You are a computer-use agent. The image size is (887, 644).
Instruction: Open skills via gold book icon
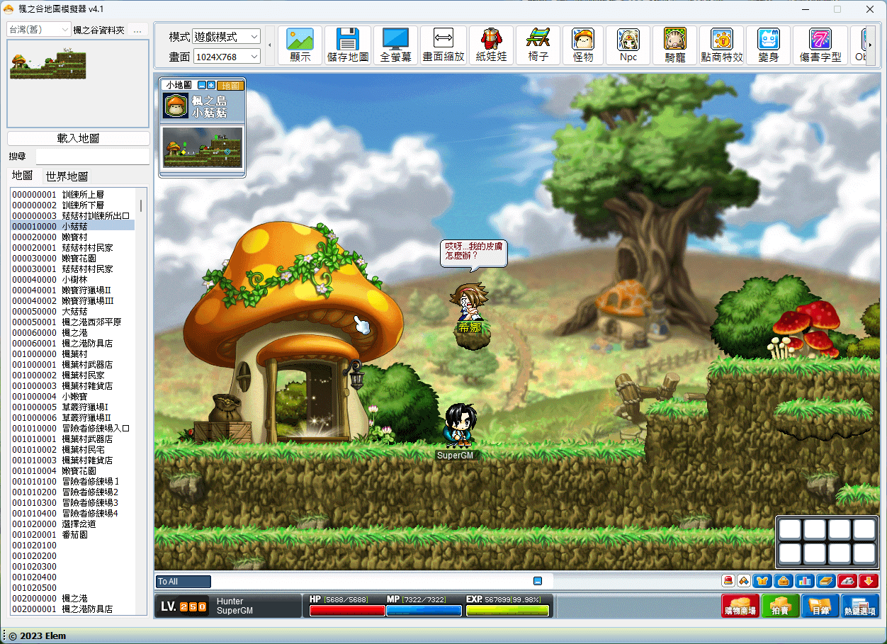tap(826, 581)
